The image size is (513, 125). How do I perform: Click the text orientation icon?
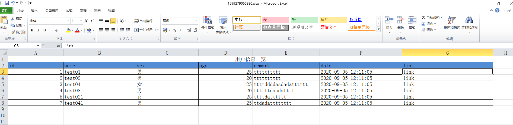122,21
